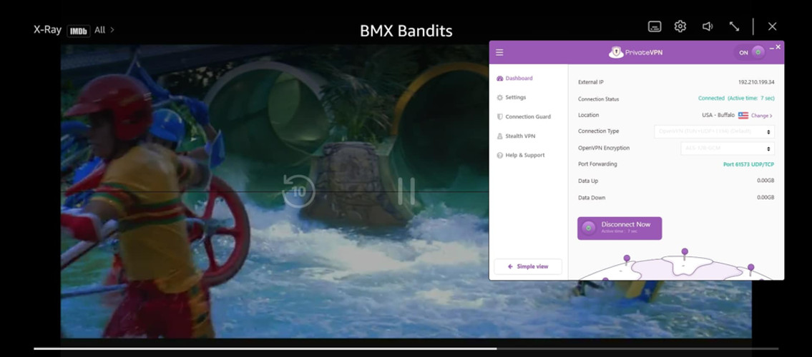Rewind 10 seconds in the video
The width and height of the screenshot is (812, 357).
click(298, 191)
